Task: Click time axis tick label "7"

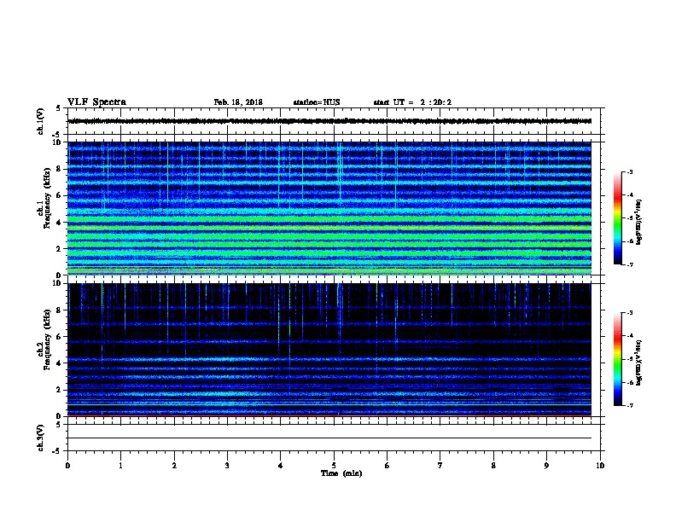Action: point(440,466)
